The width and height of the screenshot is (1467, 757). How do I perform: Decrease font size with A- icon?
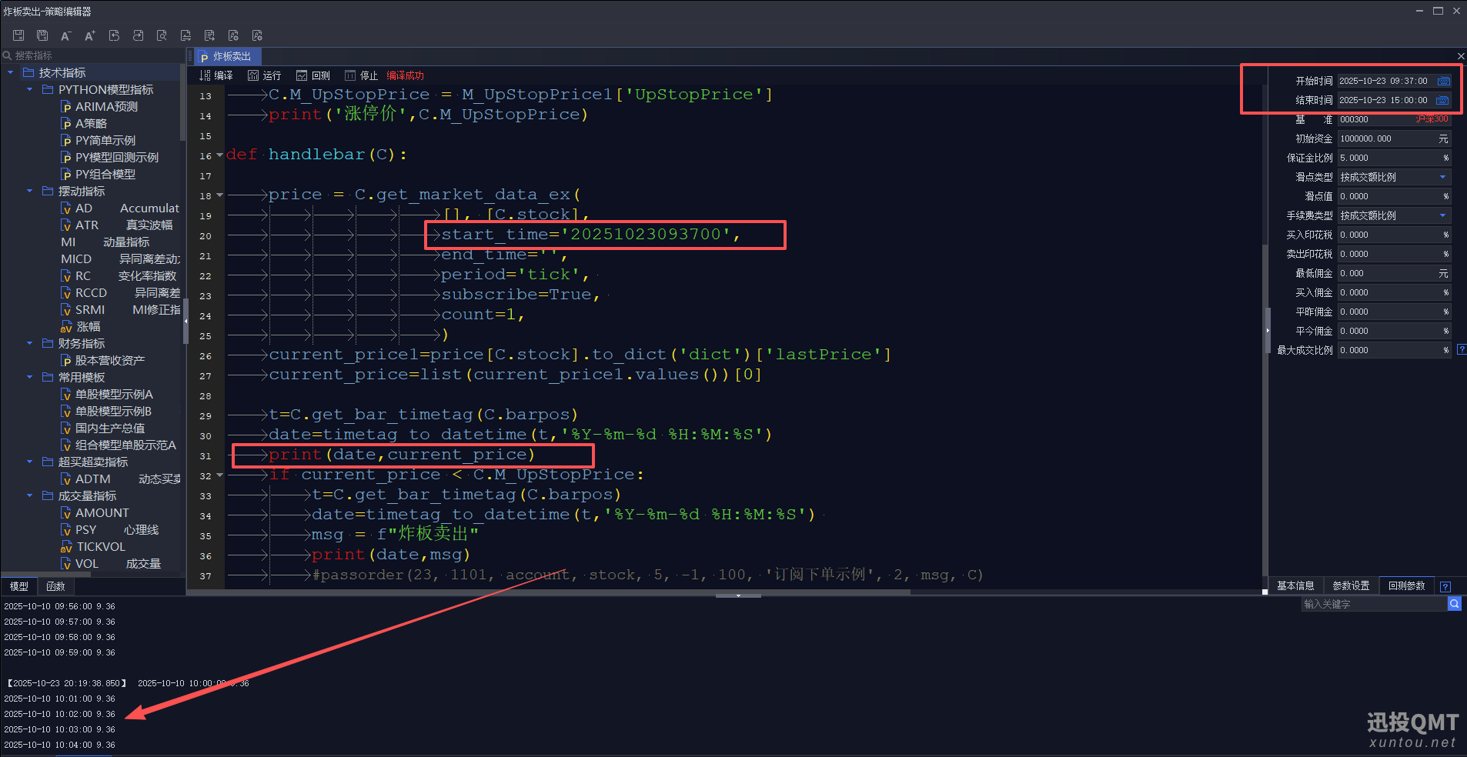pos(66,35)
